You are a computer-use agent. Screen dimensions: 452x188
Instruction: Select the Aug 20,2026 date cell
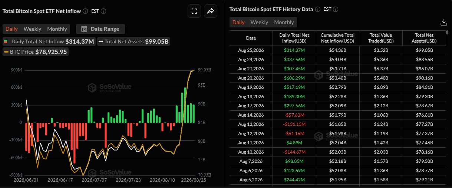coord(251,78)
